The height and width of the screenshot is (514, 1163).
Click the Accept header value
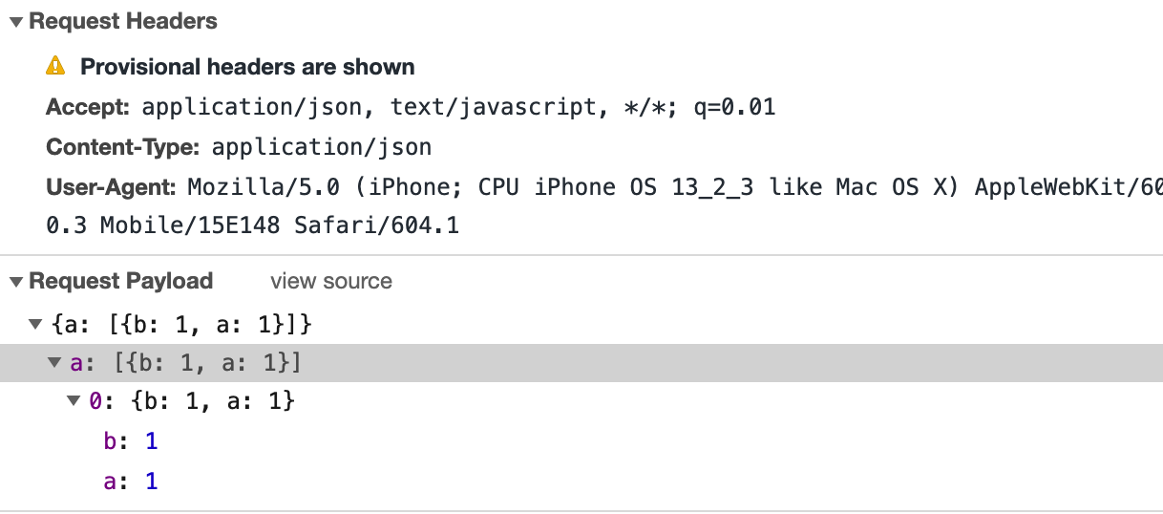click(x=458, y=107)
